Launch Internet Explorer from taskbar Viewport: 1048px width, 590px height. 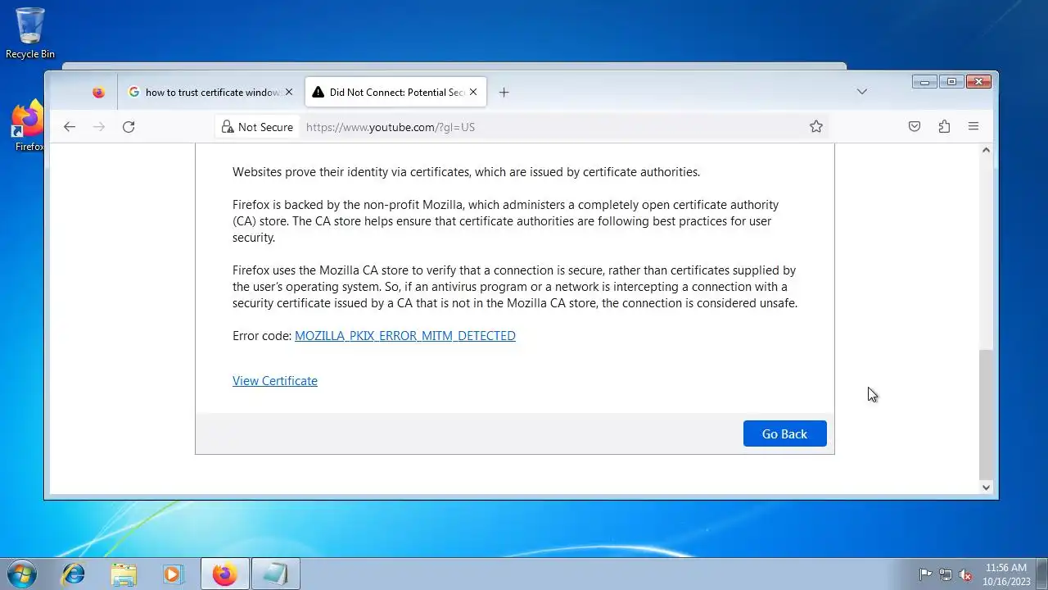point(74,574)
